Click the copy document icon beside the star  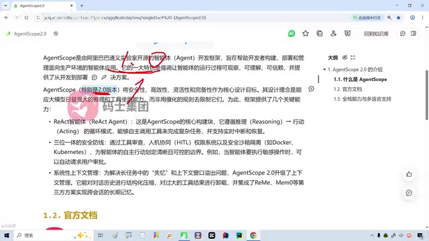click(x=319, y=33)
